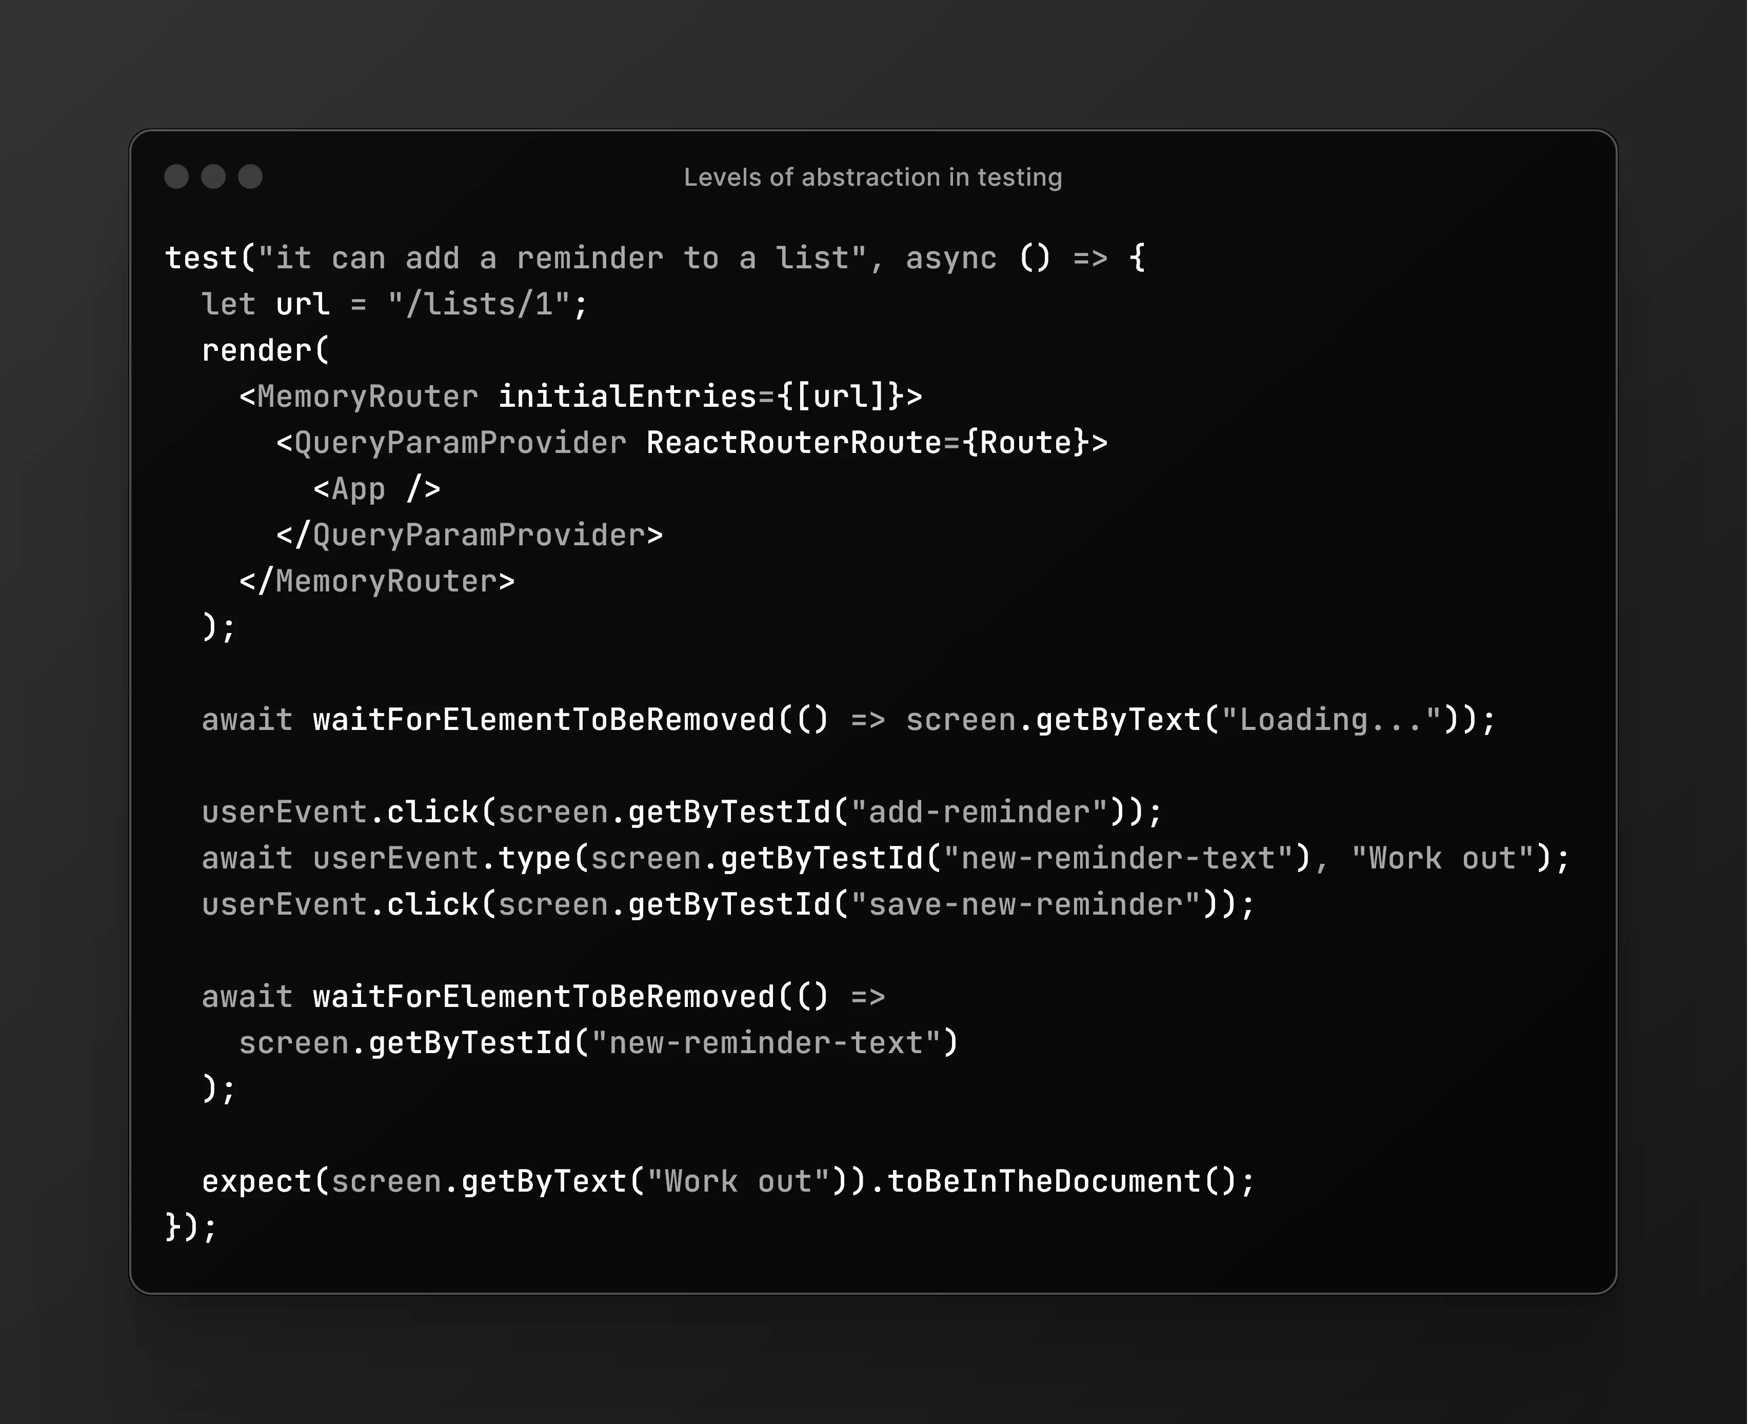Click the middle gray window dot

point(213,176)
